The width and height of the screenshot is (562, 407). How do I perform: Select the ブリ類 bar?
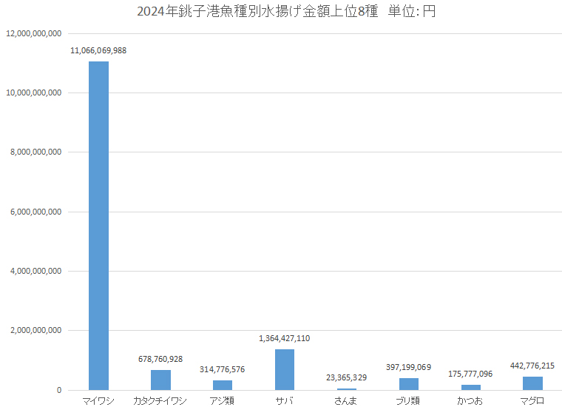tap(408, 384)
